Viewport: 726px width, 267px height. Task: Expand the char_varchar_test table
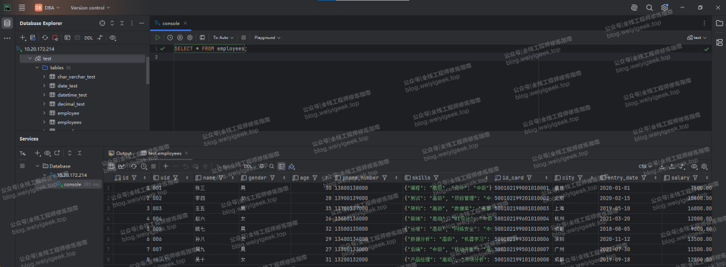click(44, 77)
